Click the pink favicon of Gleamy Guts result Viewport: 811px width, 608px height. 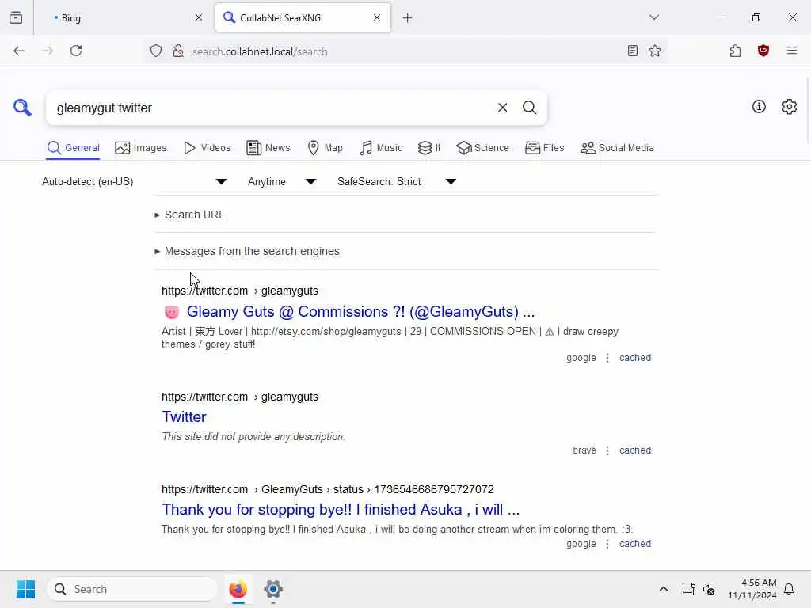click(x=172, y=312)
